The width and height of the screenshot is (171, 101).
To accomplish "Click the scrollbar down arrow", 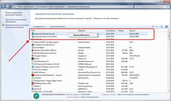I will click(169, 91).
